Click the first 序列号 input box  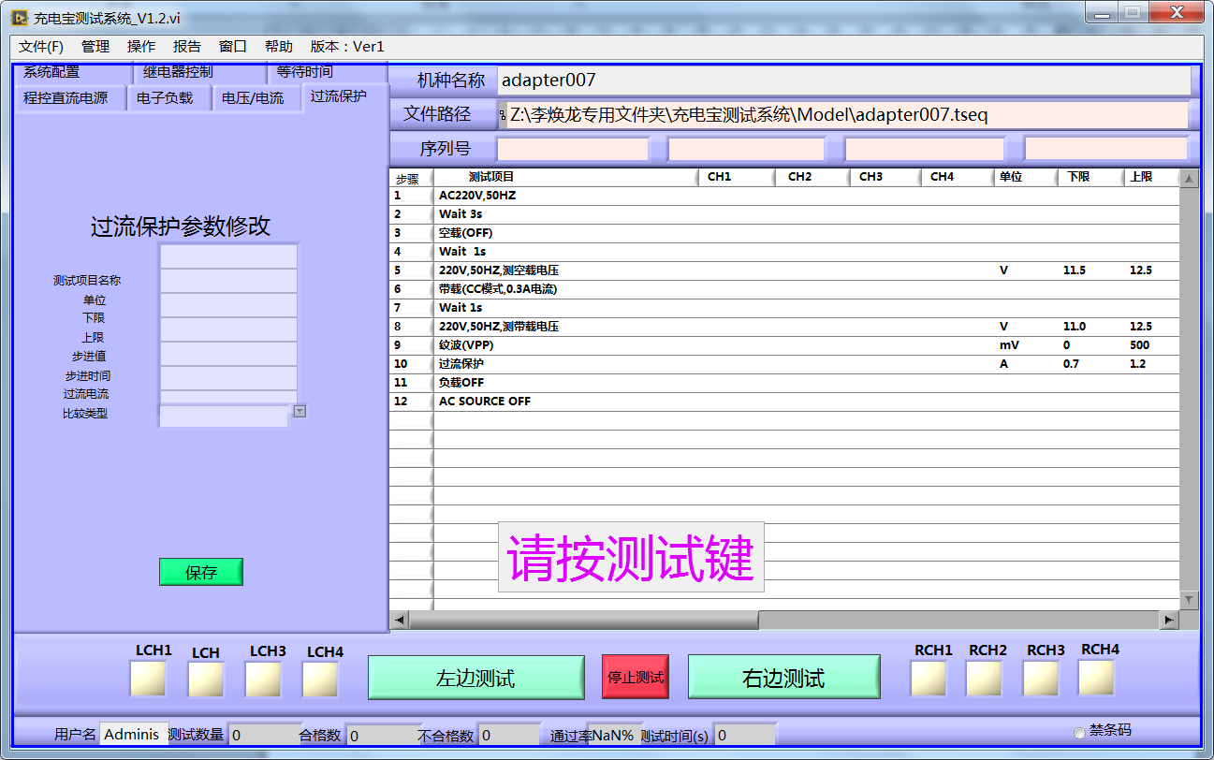coord(572,149)
